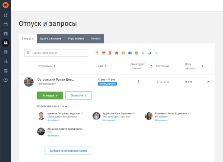
Task: Click employee name Острожский Роман Дми...
Action: (56, 80)
